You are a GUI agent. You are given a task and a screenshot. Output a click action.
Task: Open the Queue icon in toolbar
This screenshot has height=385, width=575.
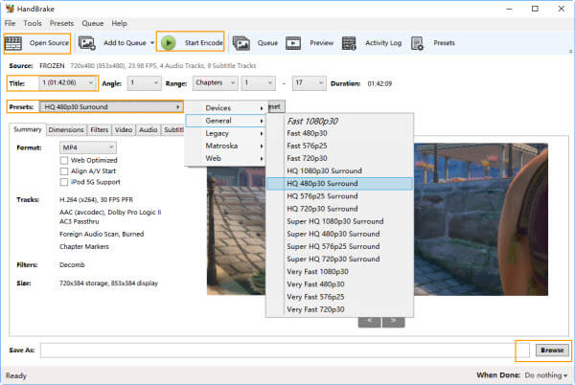(241, 43)
